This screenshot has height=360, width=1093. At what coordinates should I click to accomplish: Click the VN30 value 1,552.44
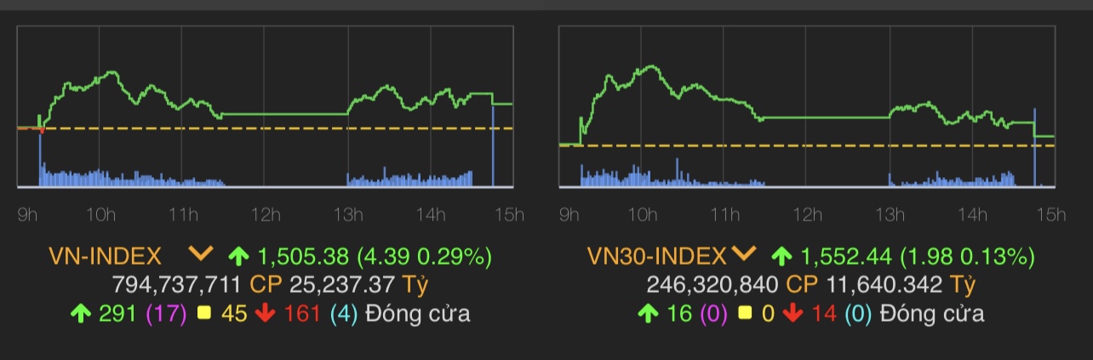coord(845,255)
